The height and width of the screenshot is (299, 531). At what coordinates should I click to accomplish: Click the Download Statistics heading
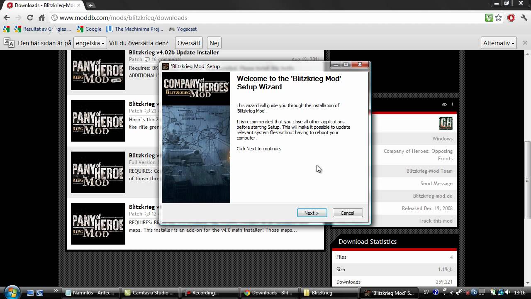(x=368, y=242)
